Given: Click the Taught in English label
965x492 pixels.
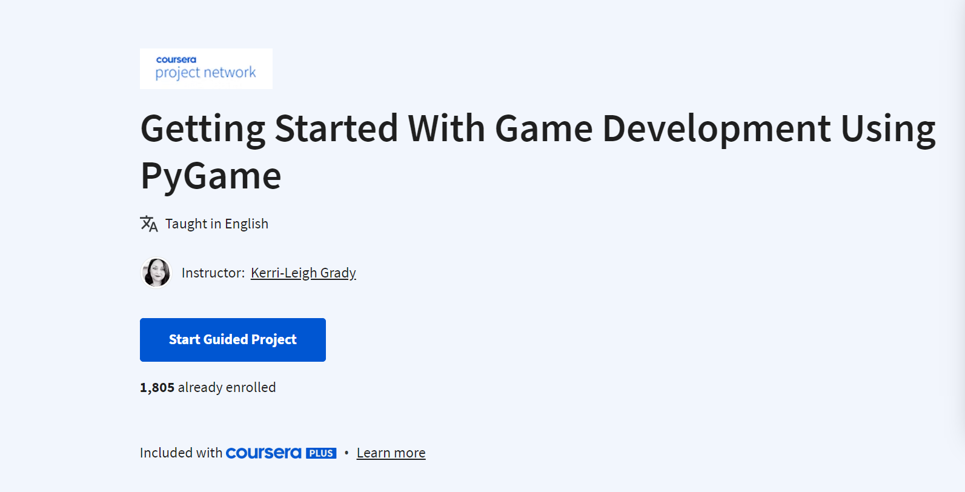Looking at the screenshot, I should pyautogui.click(x=217, y=224).
